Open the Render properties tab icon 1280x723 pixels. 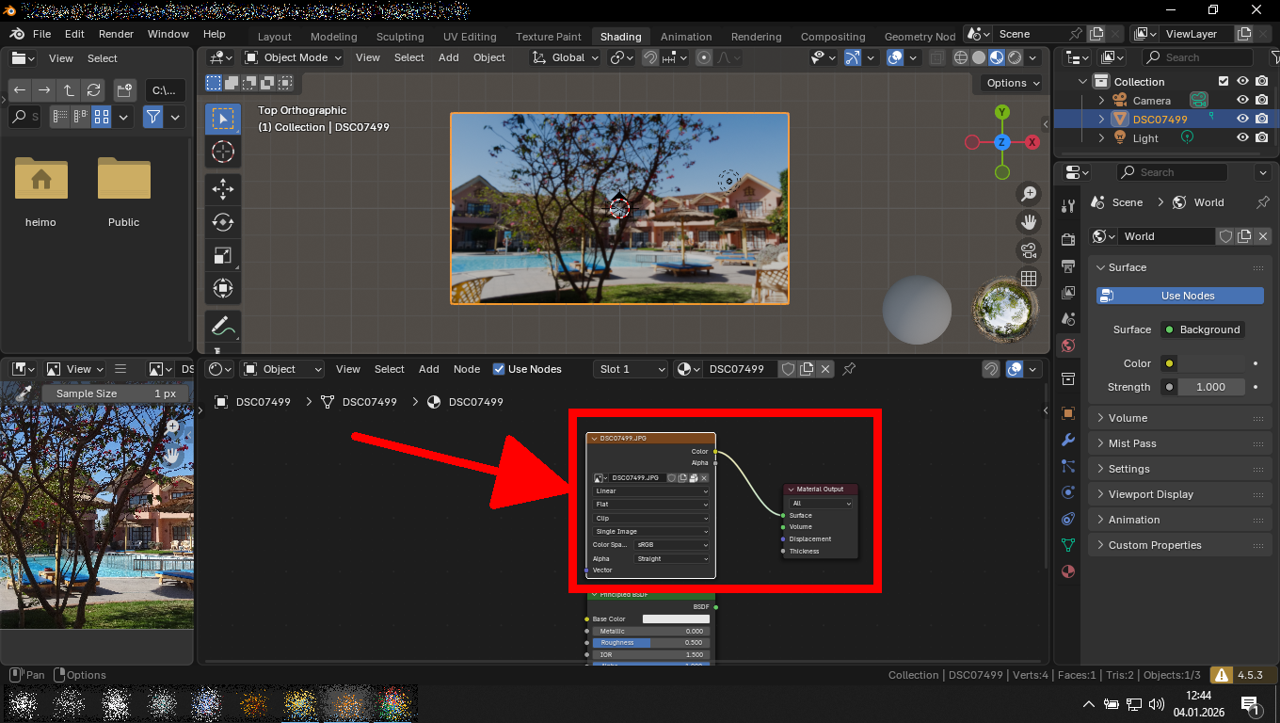click(1067, 239)
